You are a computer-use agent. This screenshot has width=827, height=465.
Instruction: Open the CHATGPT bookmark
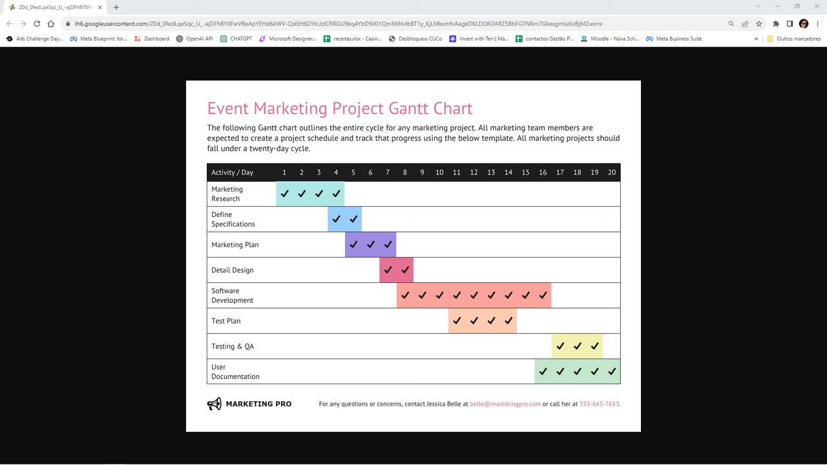point(235,39)
